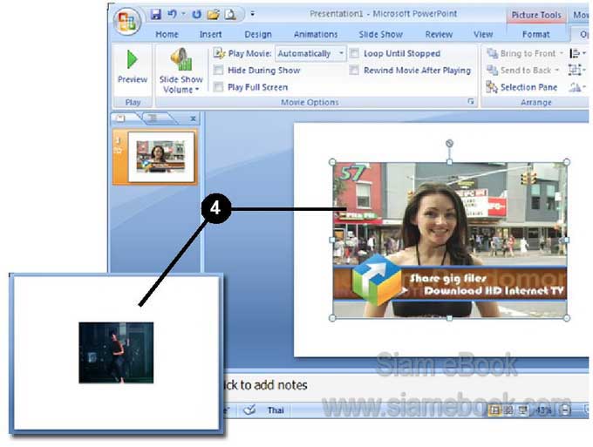Screen dimensions: 593x447
Task: Go to the Slide Show tab
Action: [x=380, y=34]
